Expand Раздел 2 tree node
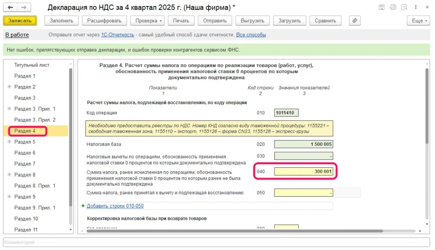The width and height of the screenshot is (435, 250). 9,87
